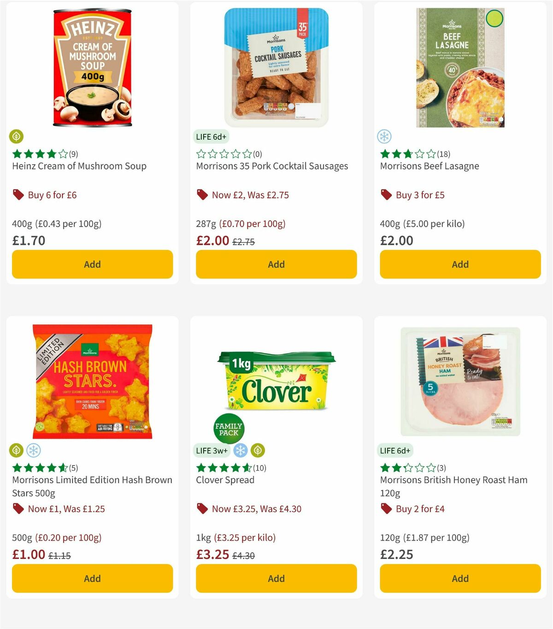This screenshot has width=553, height=629.
Task: Click the organic icon on Hash Brown Stars
Action: pyautogui.click(x=17, y=450)
